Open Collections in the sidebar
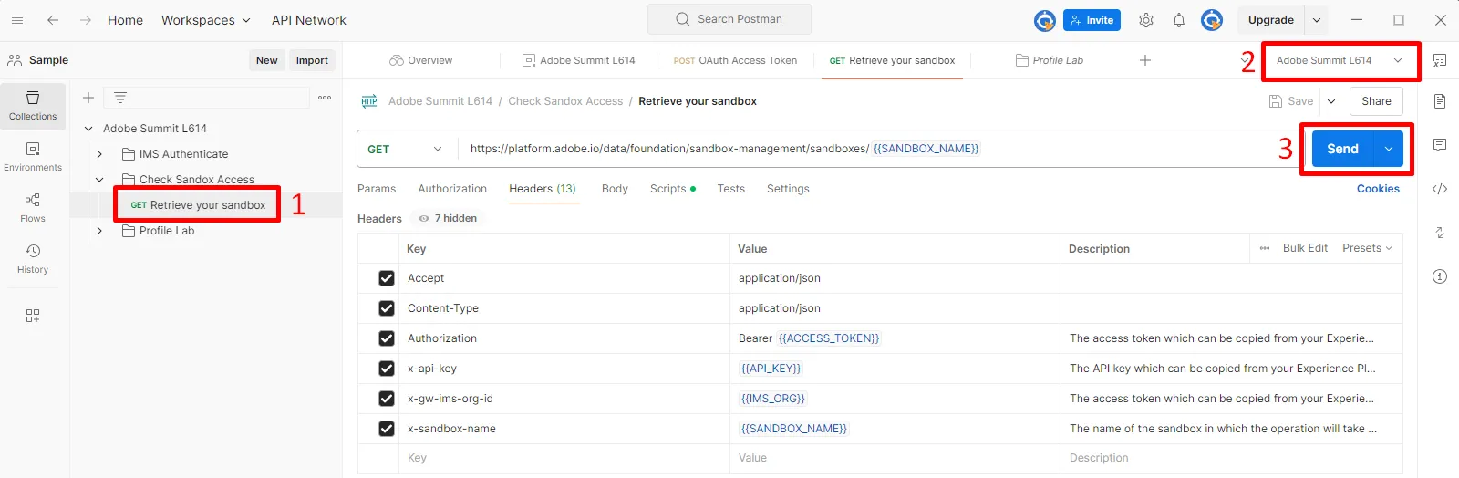The width and height of the screenshot is (1459, 478). click(x=33, y=106)
